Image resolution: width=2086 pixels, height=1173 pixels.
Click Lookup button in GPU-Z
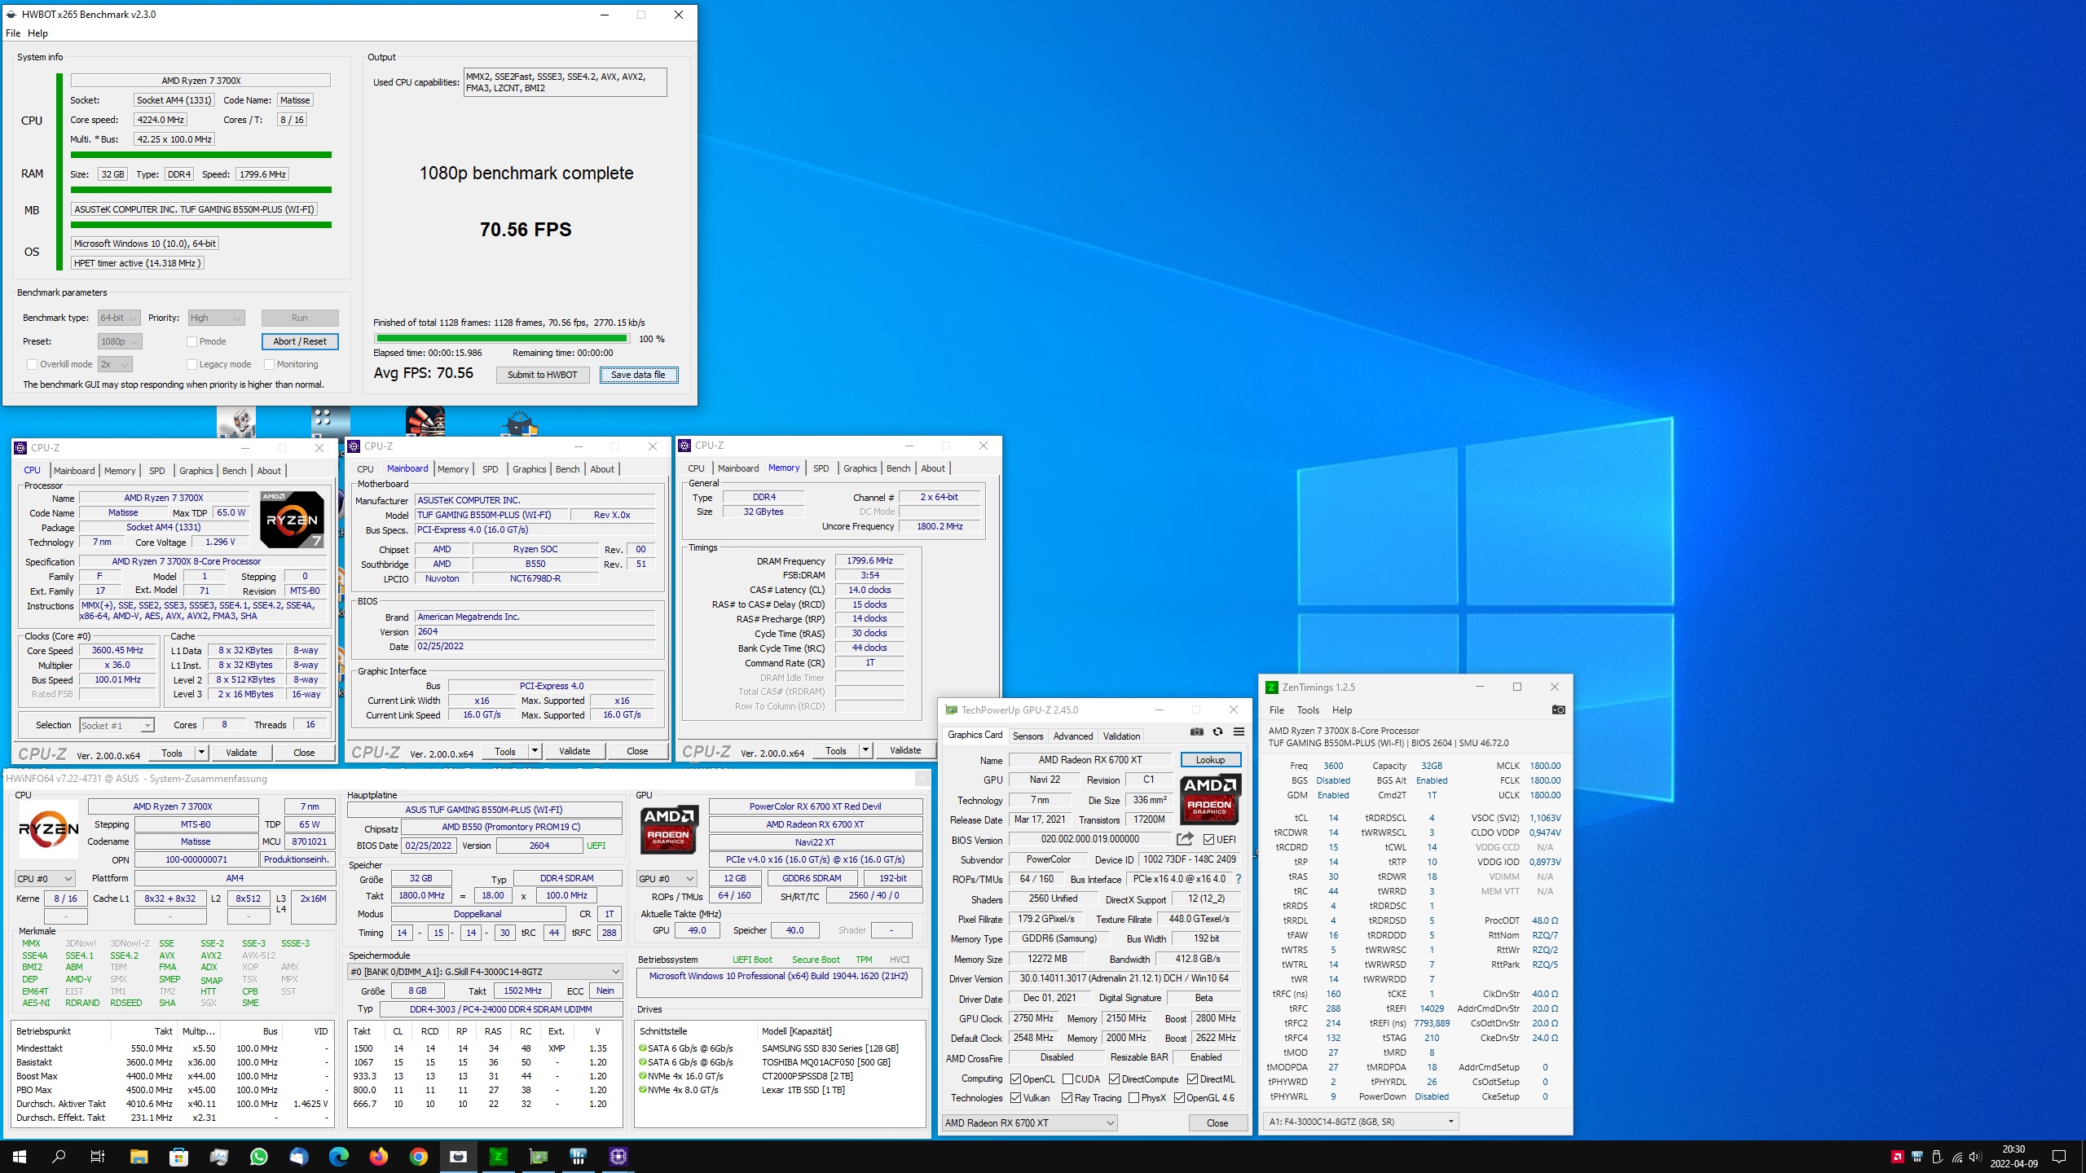pyautogui.click(x=1210, y=759)
